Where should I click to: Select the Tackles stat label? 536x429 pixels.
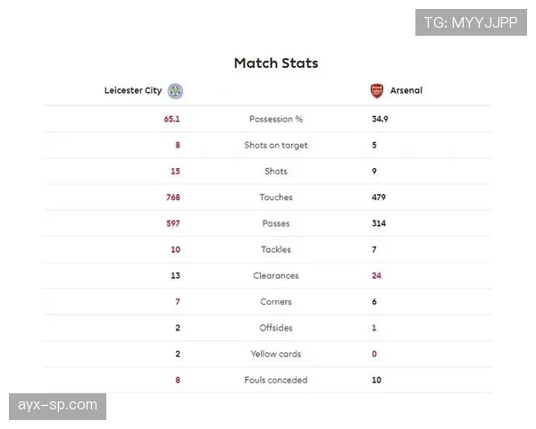(x=276, y=249)
